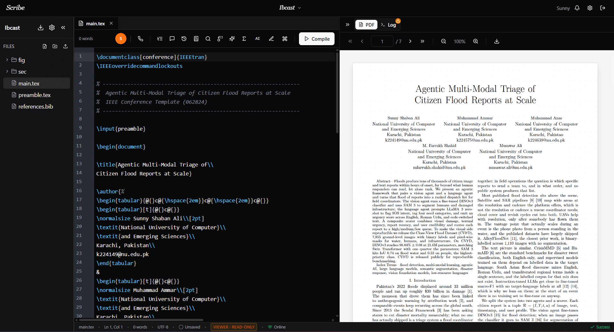614x332 pixels.
Task: Expand the sec folder
Action: 7,71
